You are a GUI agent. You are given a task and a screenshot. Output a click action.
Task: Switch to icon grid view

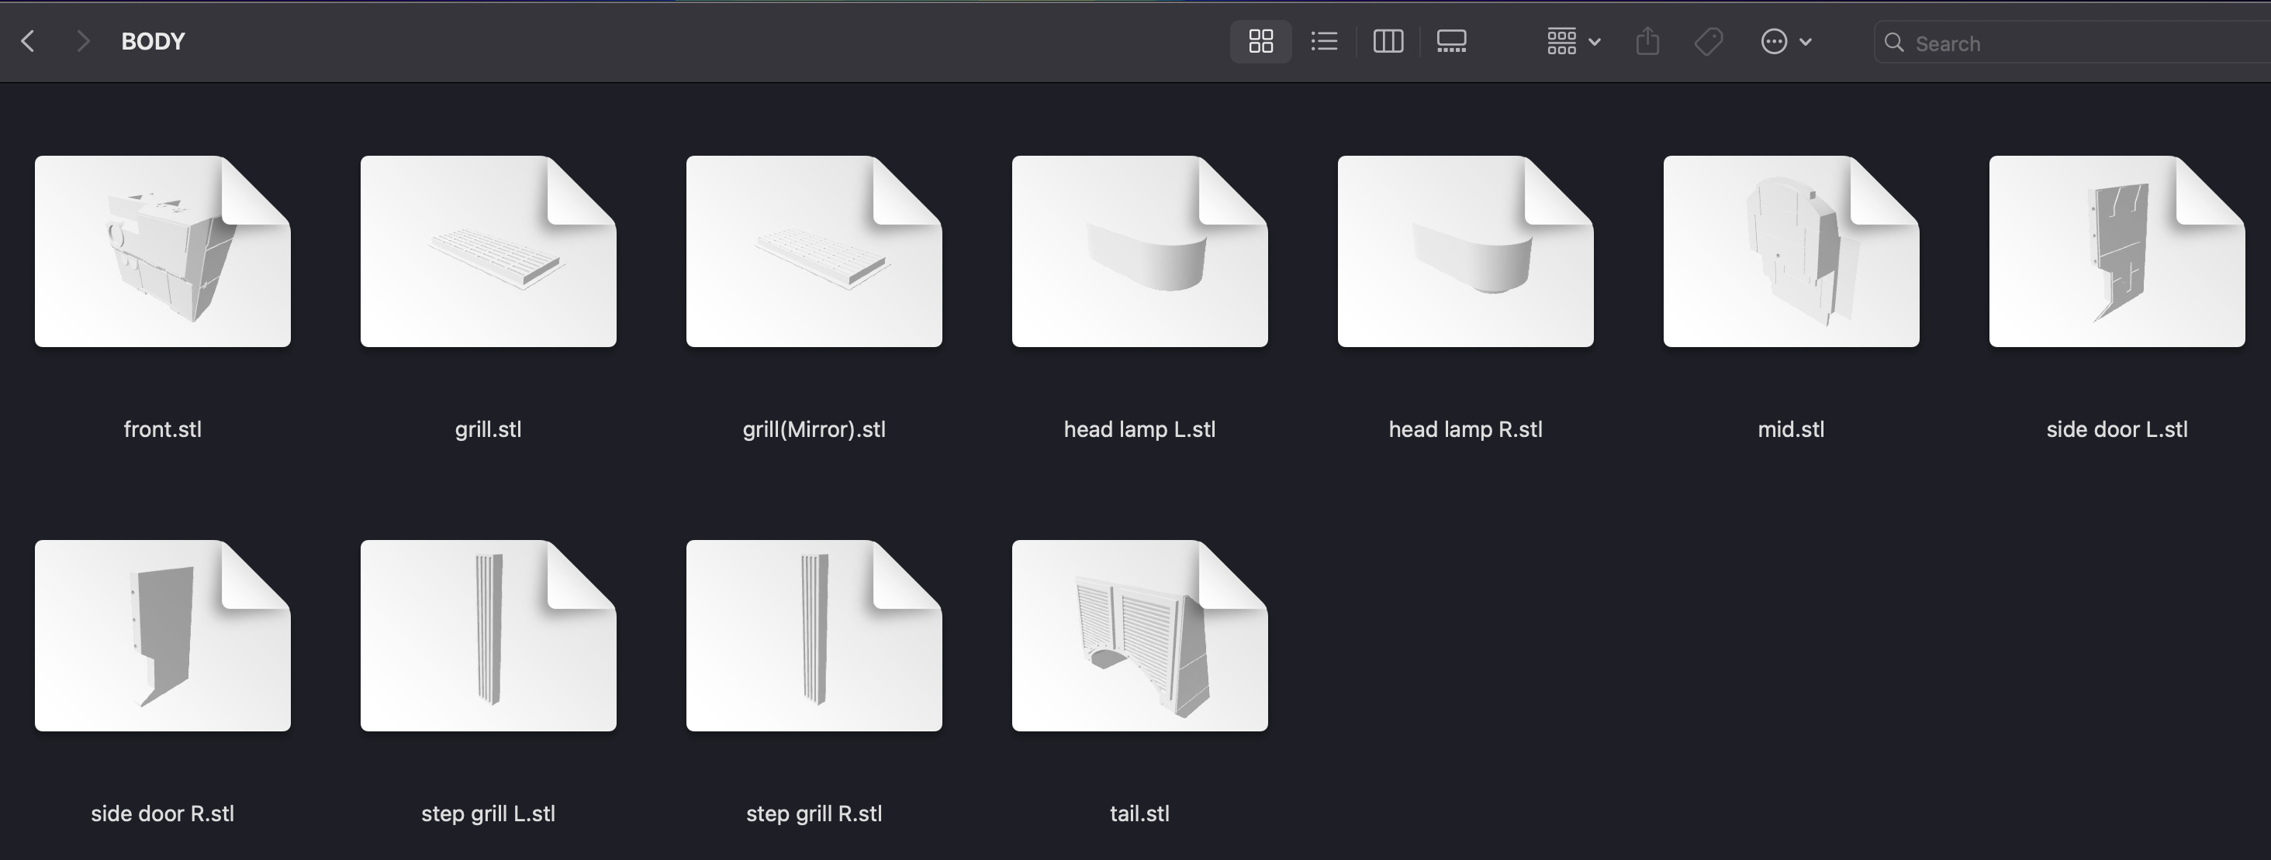coord(1260,41)
